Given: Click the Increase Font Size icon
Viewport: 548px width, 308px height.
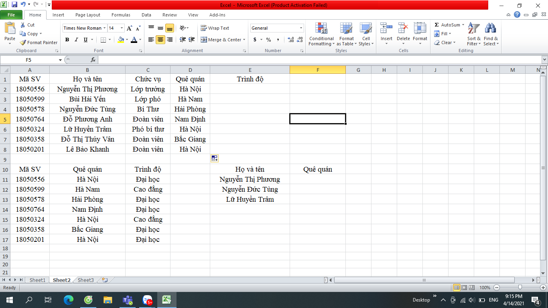Looking at the screenshot, I should click(x=129, y=28).
